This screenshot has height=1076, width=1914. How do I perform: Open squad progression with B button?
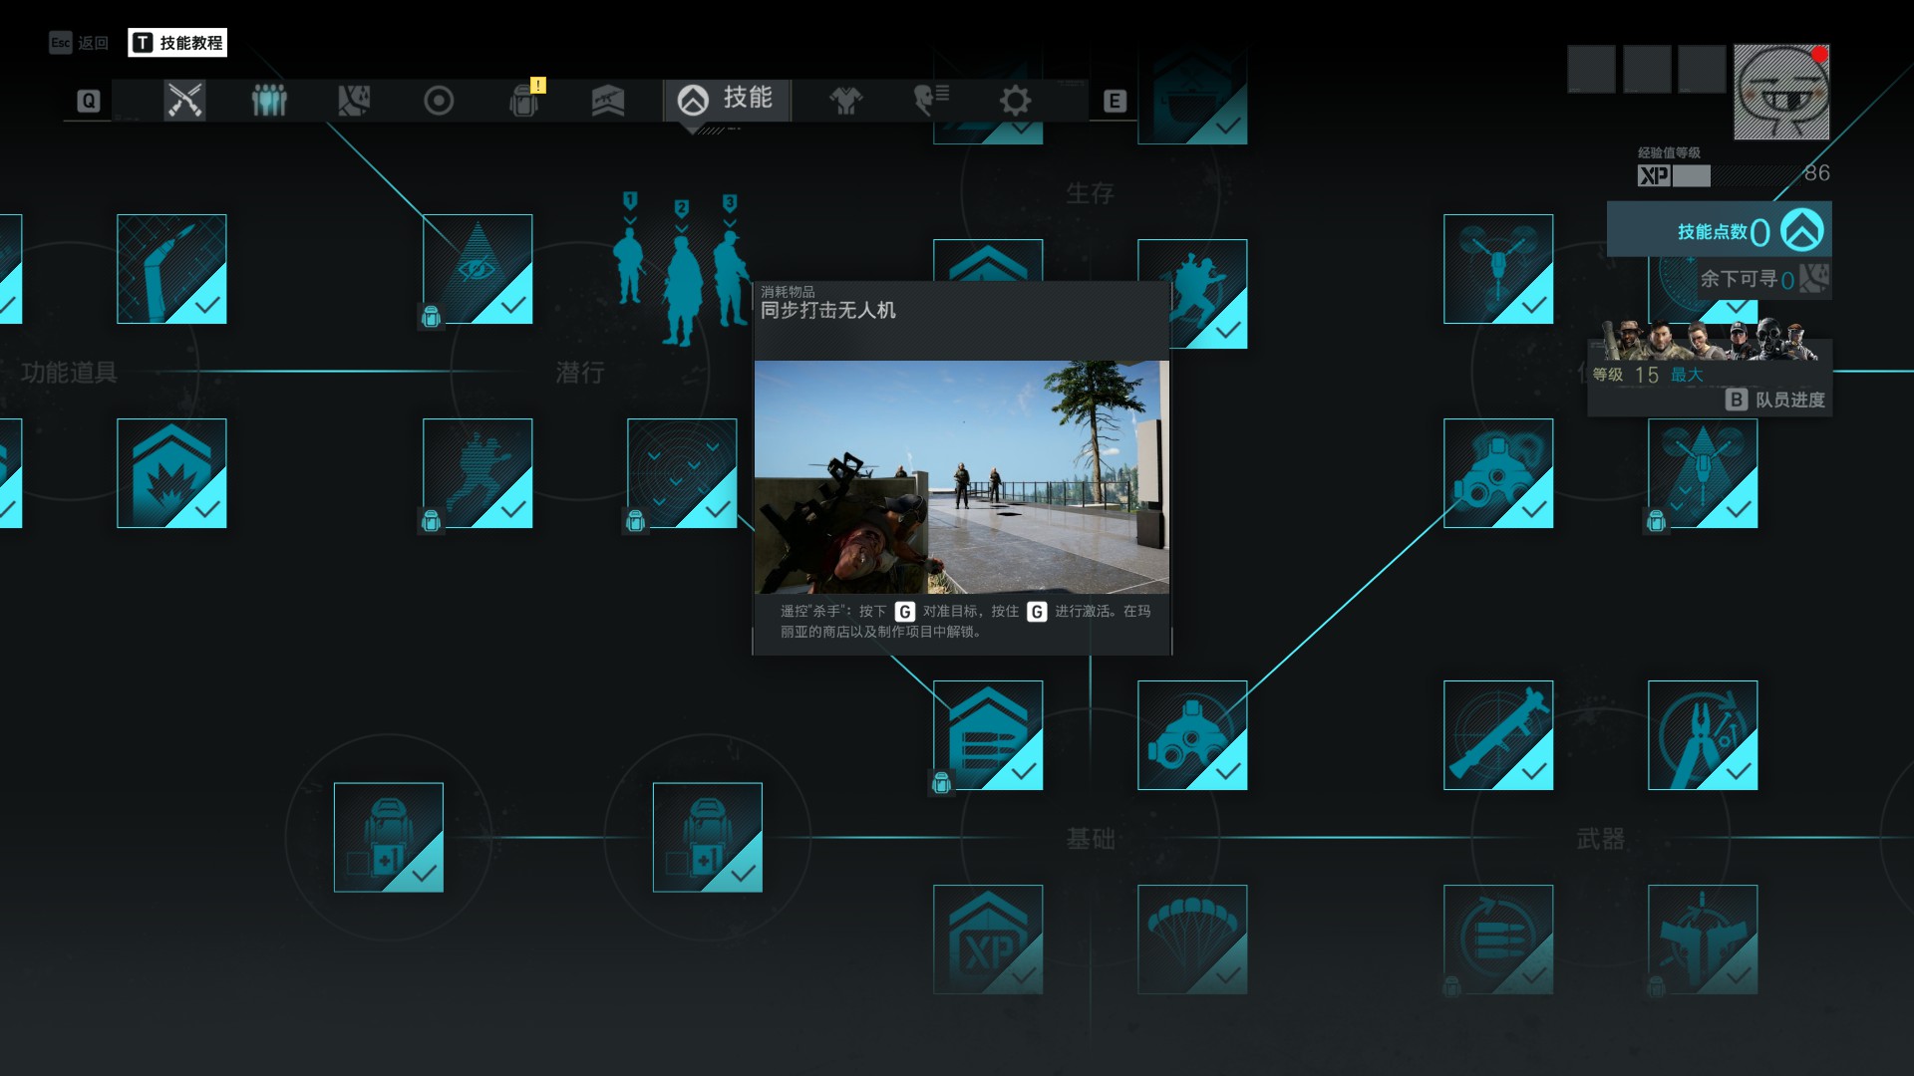pos(1775,400)
